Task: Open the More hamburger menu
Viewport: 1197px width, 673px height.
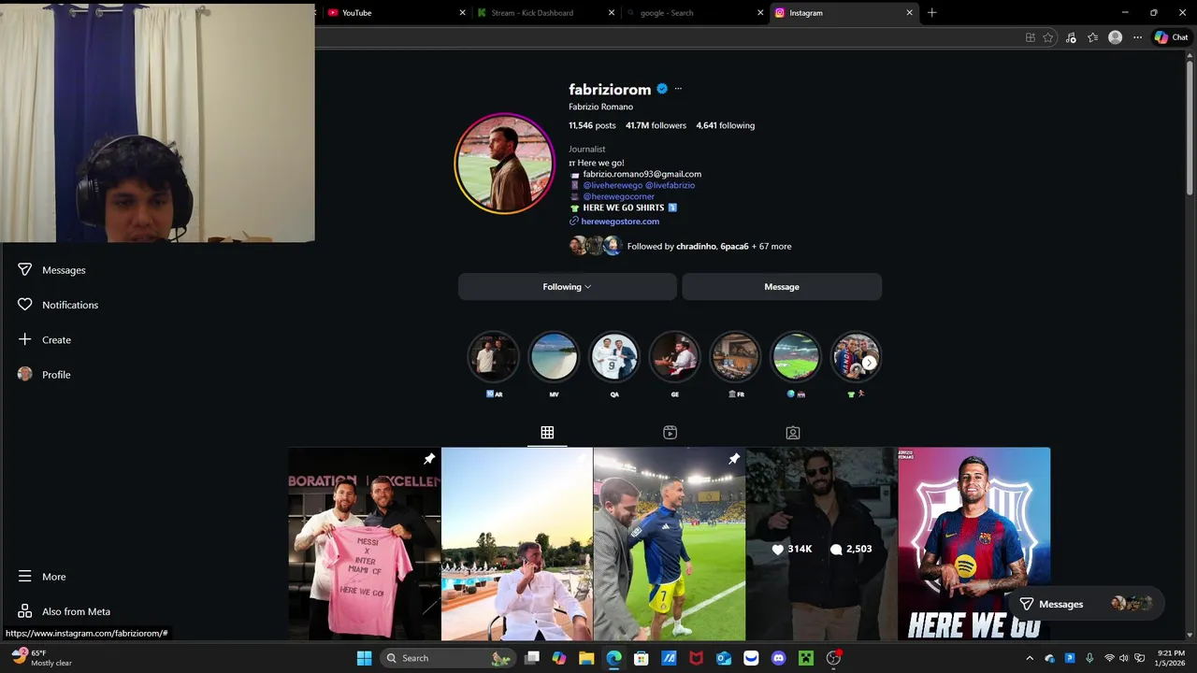Action: [42, 577]
